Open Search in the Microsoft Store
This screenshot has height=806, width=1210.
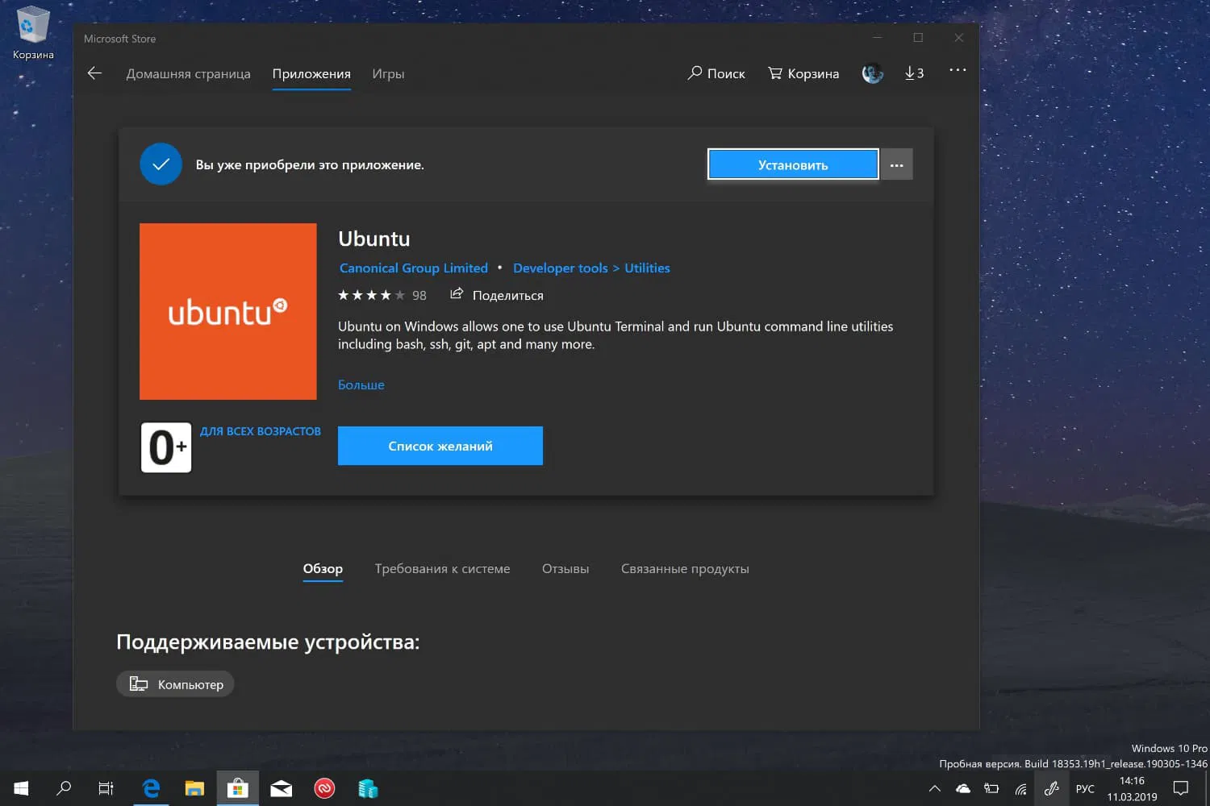[716, 73]
